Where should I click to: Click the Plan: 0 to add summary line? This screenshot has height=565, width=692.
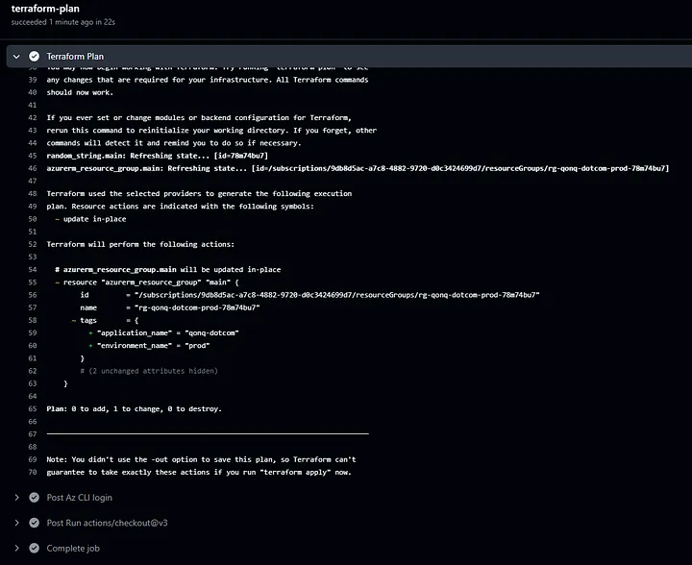pos(135,409)
